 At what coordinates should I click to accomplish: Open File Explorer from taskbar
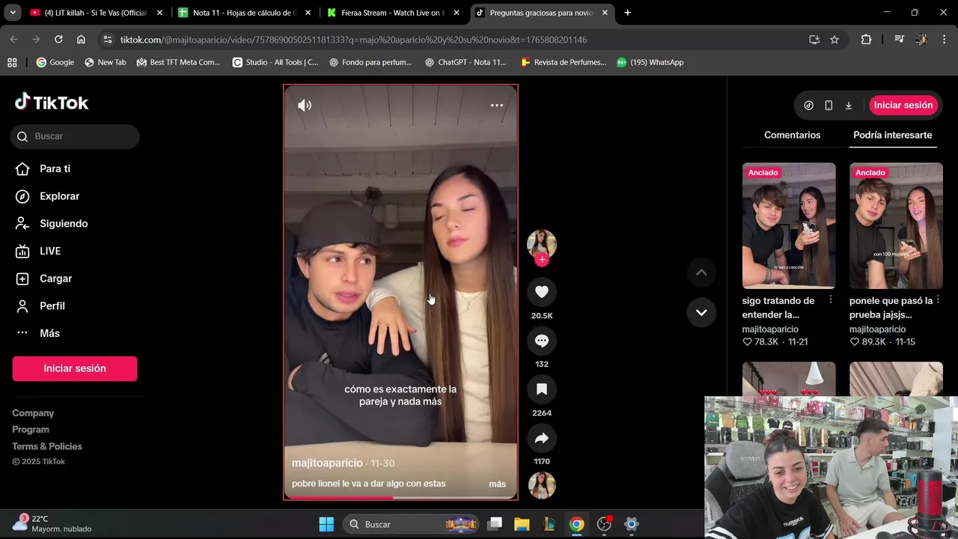coord(522,524)
